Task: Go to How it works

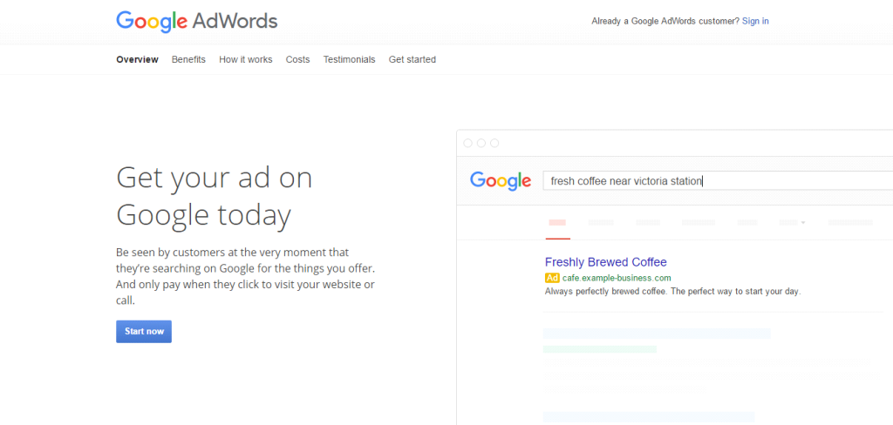Action: pos(245,59)
